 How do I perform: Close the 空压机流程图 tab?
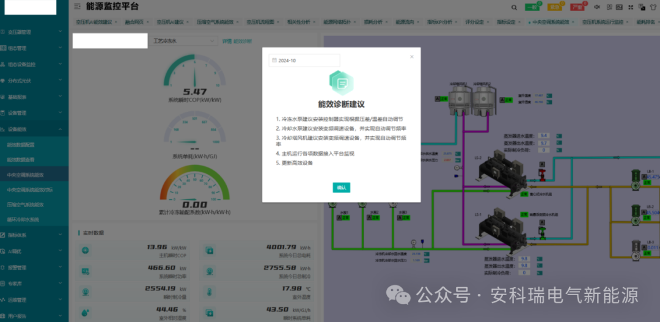click(279, 22)
